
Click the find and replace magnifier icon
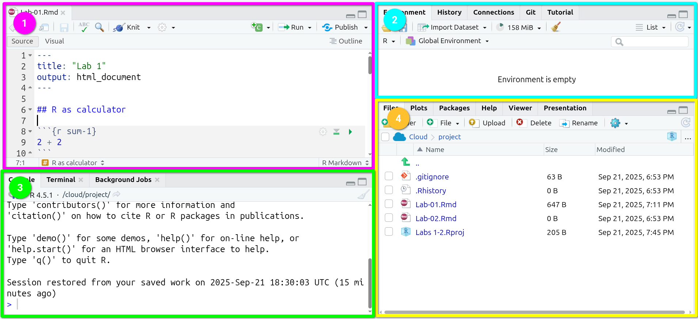pyautogui.click(x=99, y=27)
